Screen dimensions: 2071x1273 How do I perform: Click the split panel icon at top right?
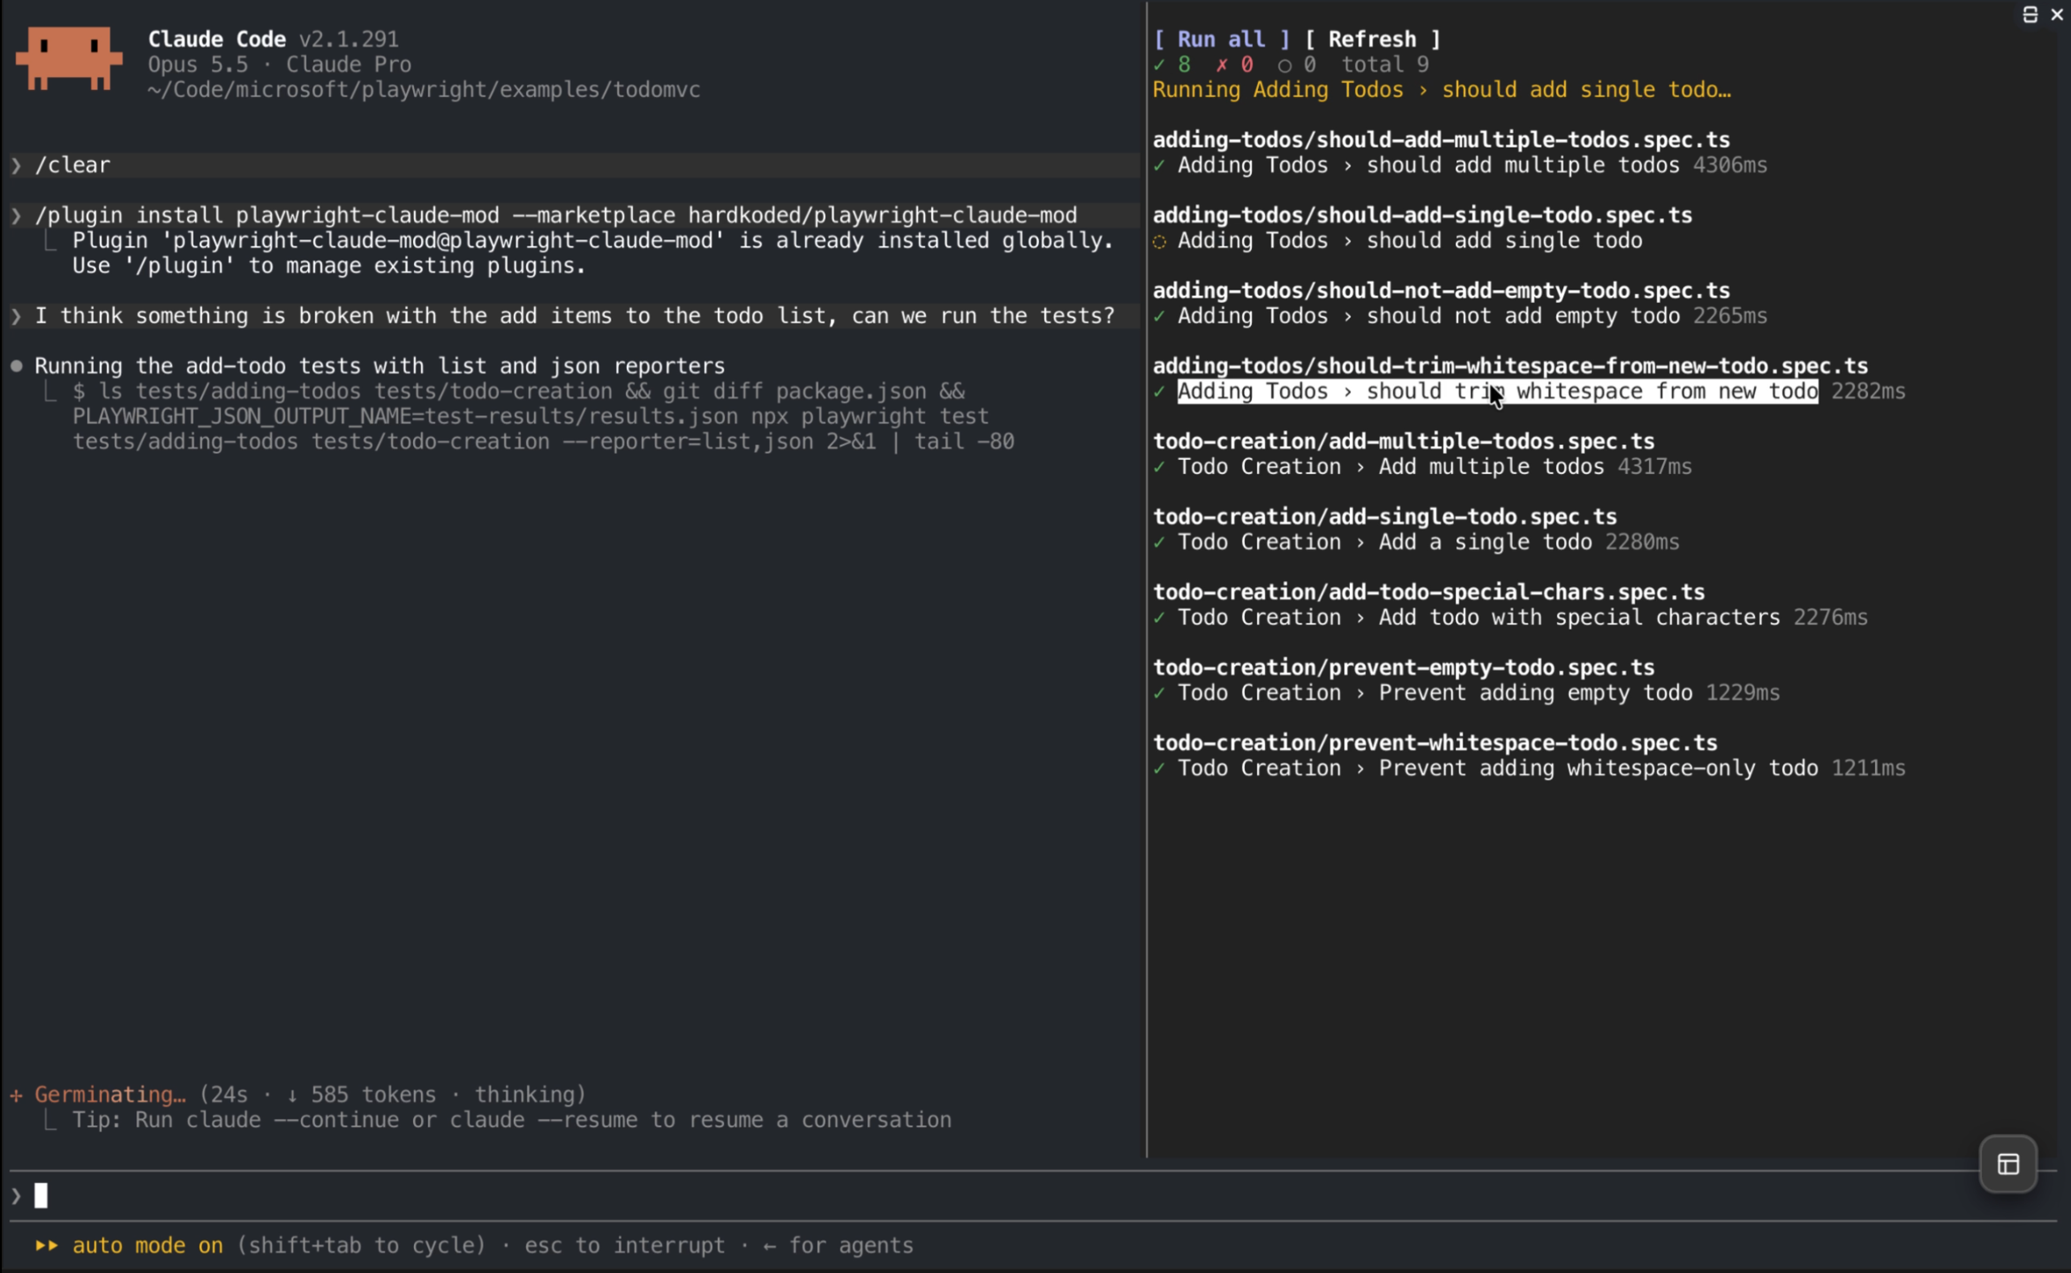(x=2030, y=14)
